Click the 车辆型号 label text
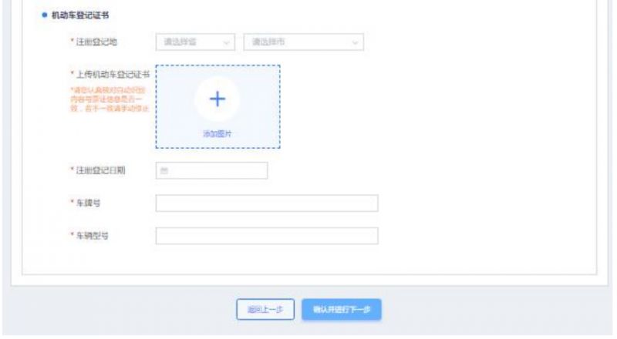 click(x=92, y=236)
